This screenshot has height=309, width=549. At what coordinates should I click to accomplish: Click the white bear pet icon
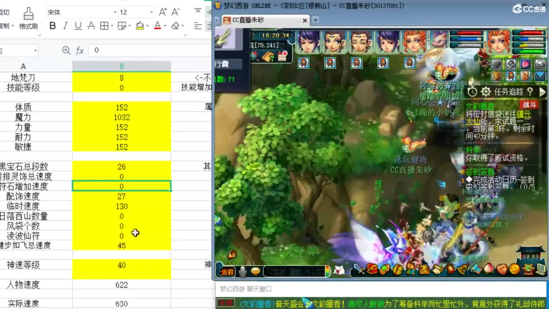tap(339, 270)
